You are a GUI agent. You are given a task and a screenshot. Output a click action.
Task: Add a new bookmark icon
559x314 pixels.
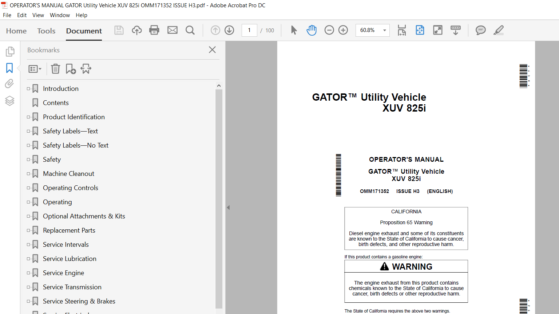(x=71, y=69)
